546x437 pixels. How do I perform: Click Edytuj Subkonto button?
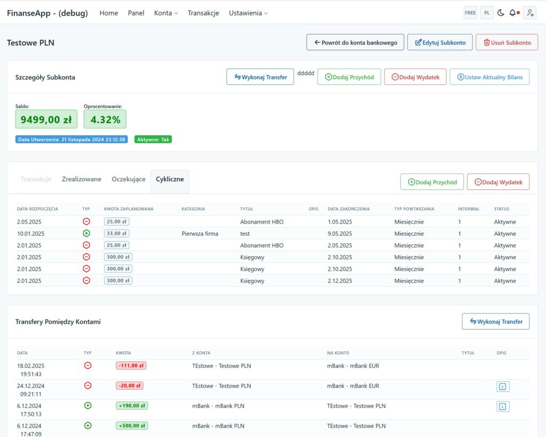coord(440,43)
